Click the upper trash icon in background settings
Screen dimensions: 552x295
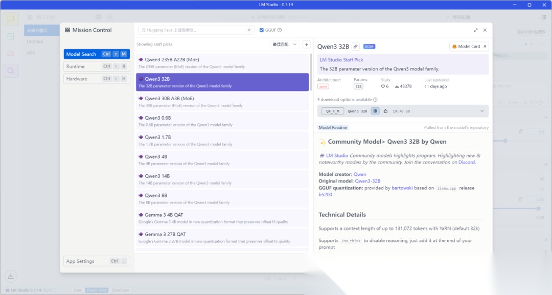tap(521, 131)
